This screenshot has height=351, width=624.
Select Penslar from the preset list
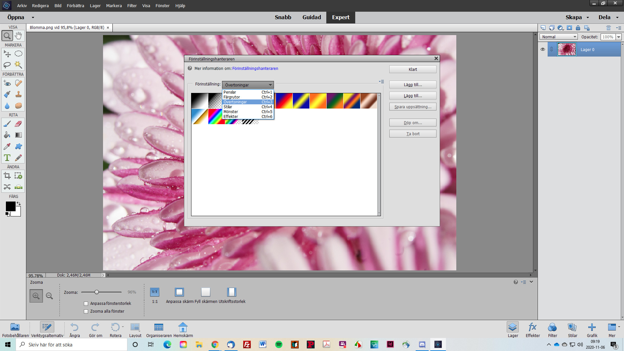[x=229, y=92]
